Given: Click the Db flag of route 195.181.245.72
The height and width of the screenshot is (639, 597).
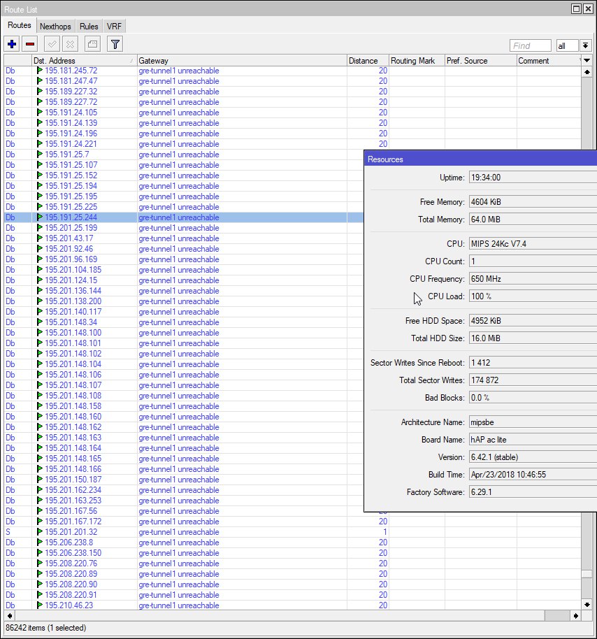Looking at the screenshot, I should tap(10, 71).
